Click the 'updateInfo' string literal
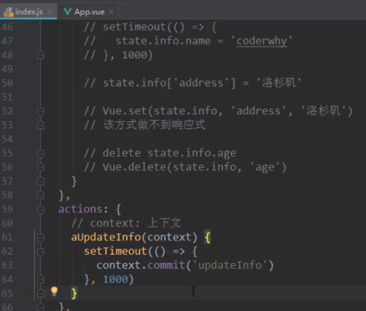The width and height of the screenshot is (366, 311). (230, 265)
